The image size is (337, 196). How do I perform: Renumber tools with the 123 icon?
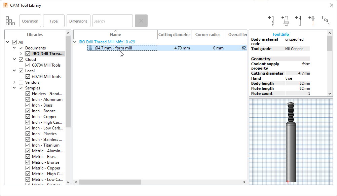[325, 21]
